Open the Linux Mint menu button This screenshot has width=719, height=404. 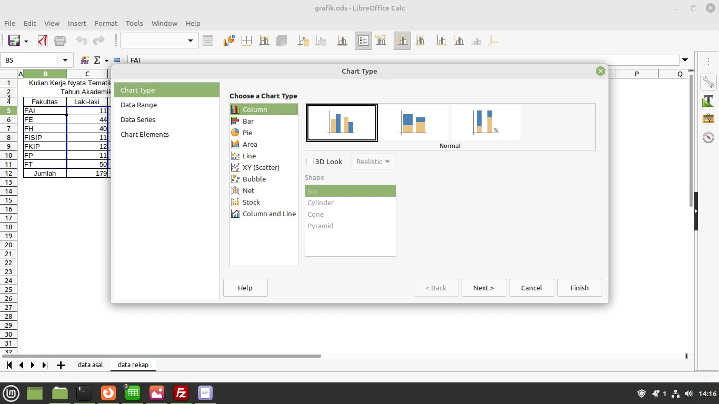point(11,393)
